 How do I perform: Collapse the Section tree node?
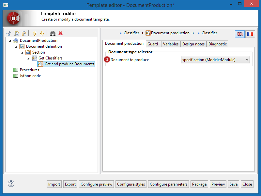click(x=22, y=53)
